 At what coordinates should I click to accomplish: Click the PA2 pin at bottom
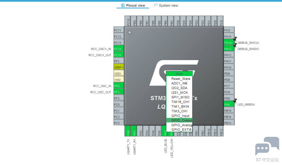(x=140, y=131)
